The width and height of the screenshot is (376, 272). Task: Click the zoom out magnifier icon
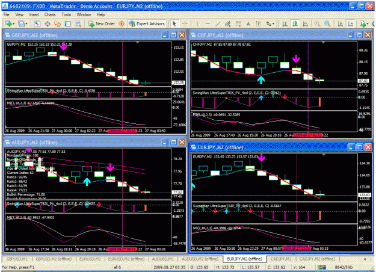(x=327, y=23)
